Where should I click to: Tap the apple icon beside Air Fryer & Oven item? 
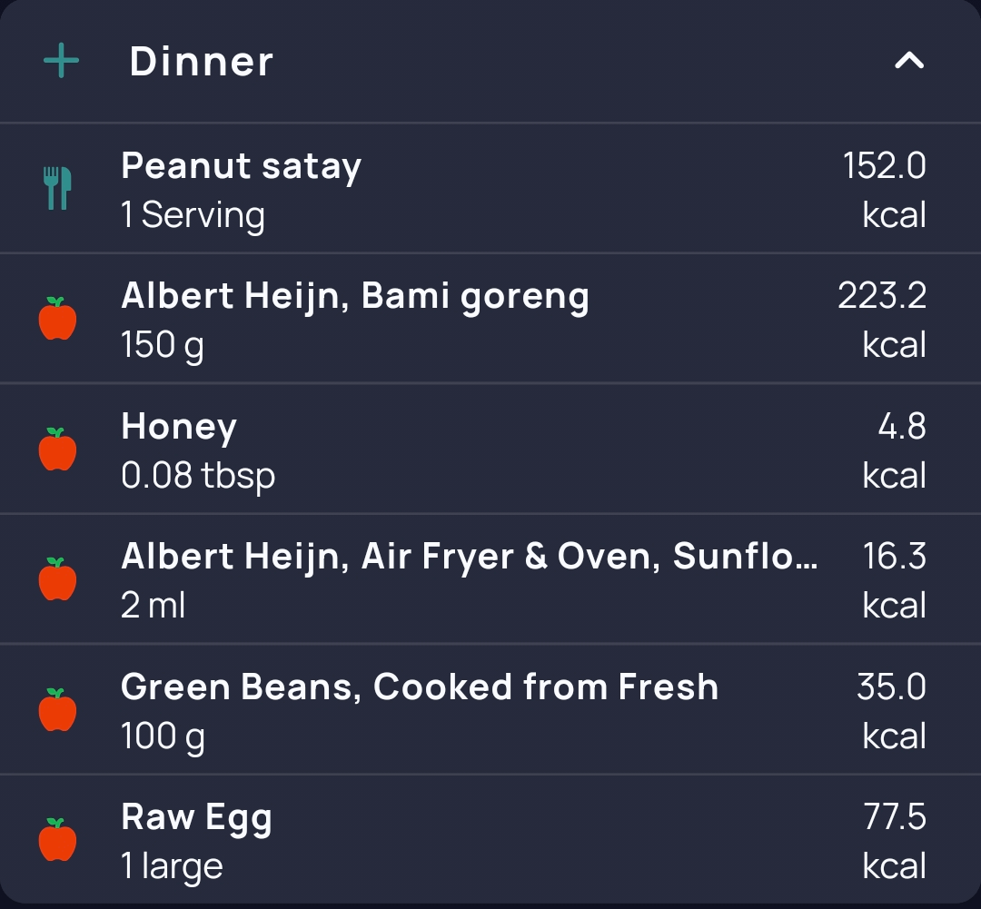pos(57,578)
